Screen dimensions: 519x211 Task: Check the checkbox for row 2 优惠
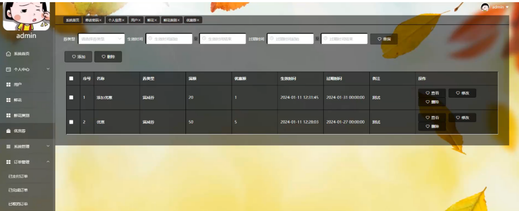pyautogui.click(x=71, y=122)
